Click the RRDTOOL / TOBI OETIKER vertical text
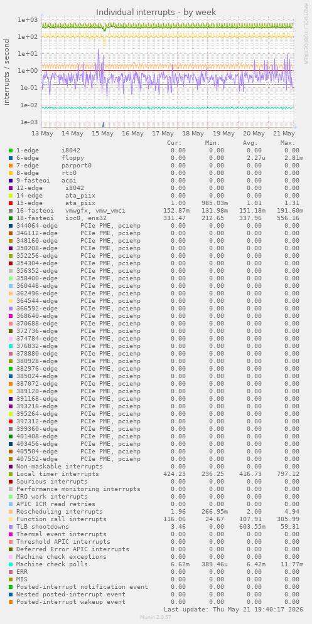The width and height of the screenshot is (312, 624). pyautogui.click(x=306, y=33)
